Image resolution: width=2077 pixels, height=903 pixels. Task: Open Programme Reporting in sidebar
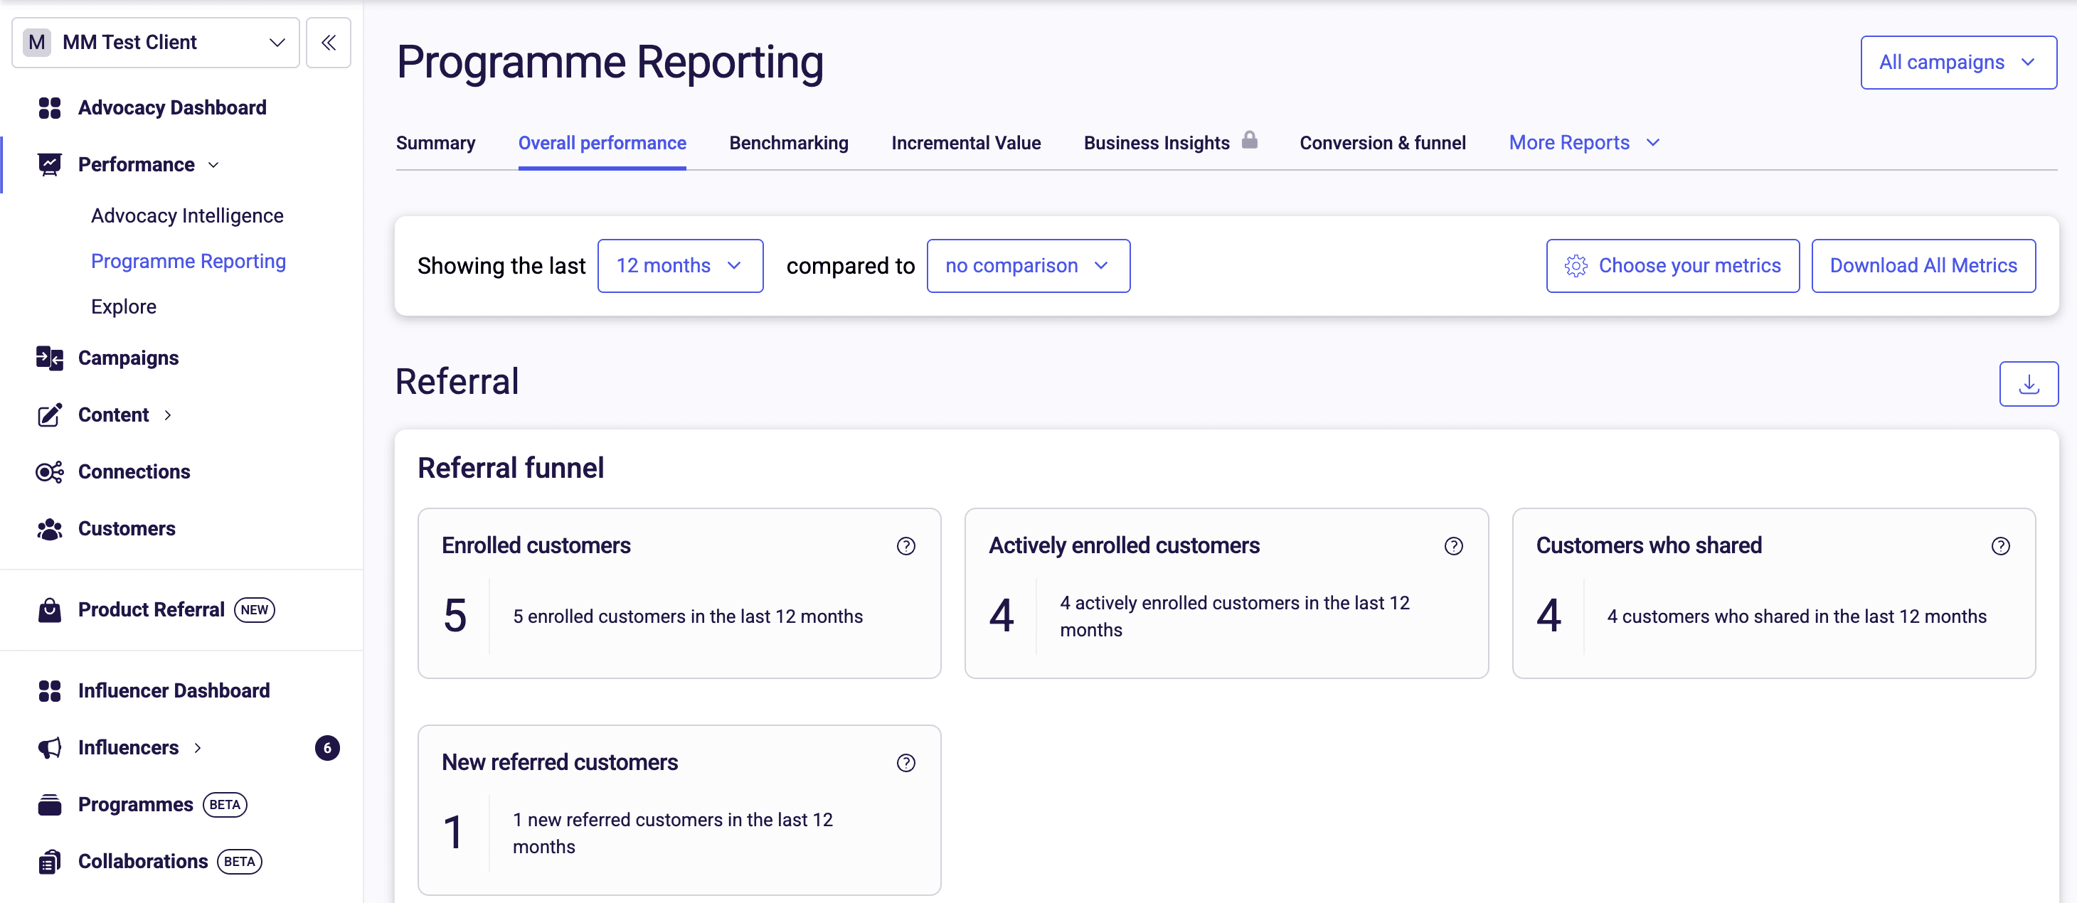click(x=188, y=261)
